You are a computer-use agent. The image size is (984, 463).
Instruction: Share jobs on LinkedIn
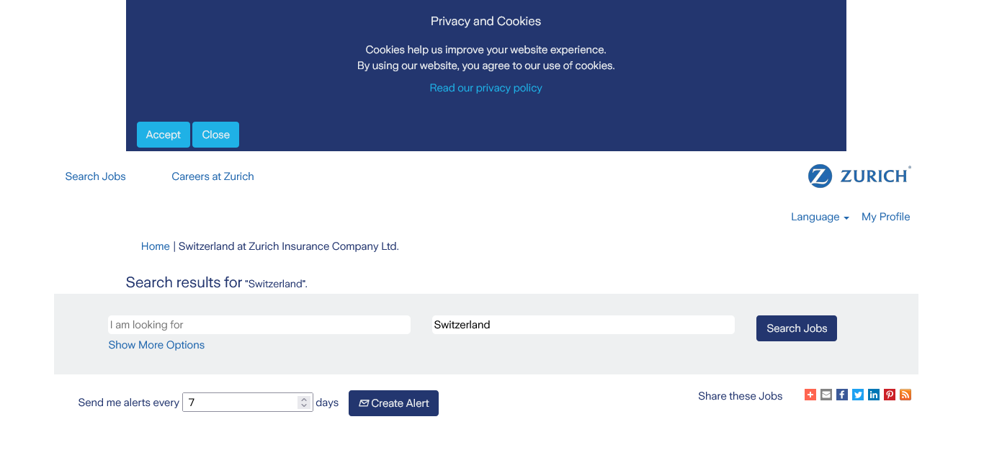coord(874,395)
